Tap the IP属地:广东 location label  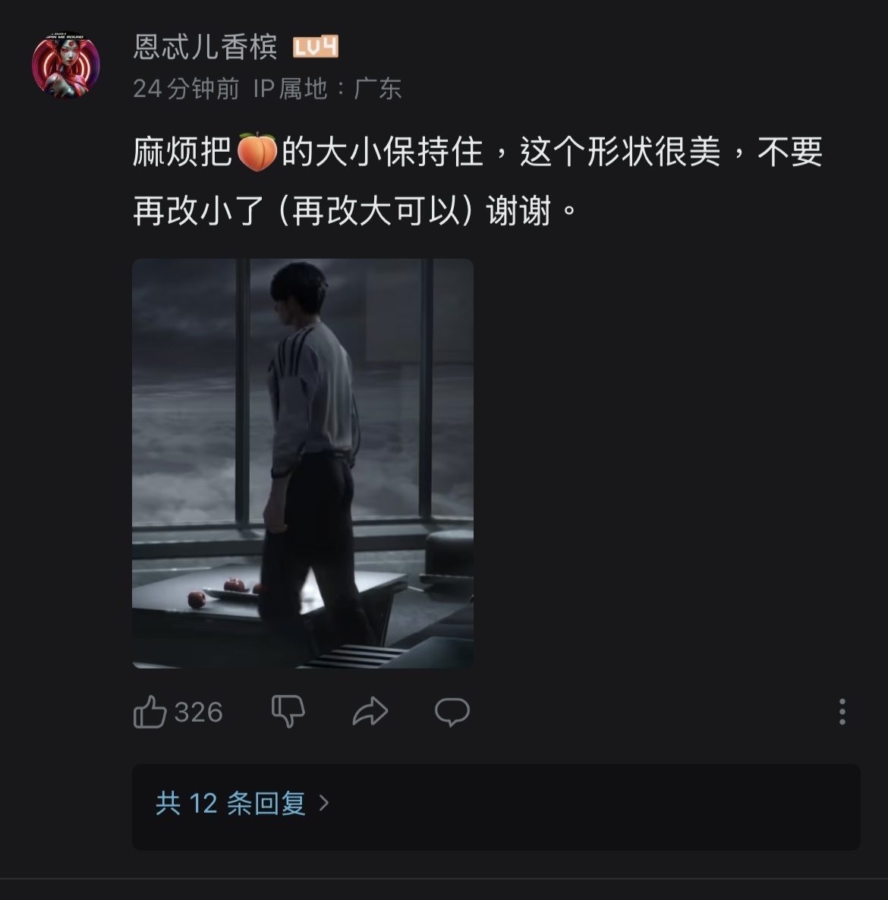(x=327, y=88)
